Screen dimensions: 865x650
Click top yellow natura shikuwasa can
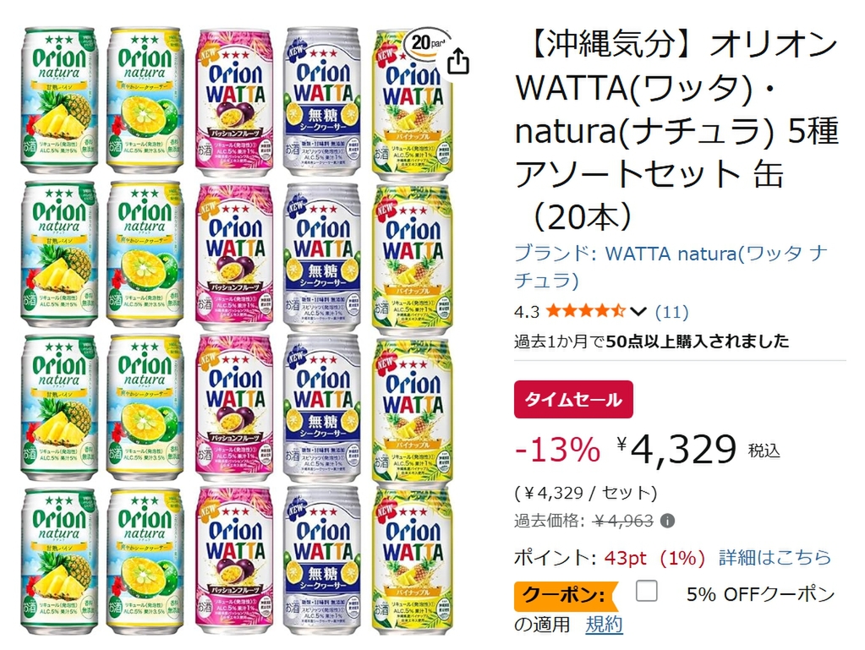pos(145,101)
